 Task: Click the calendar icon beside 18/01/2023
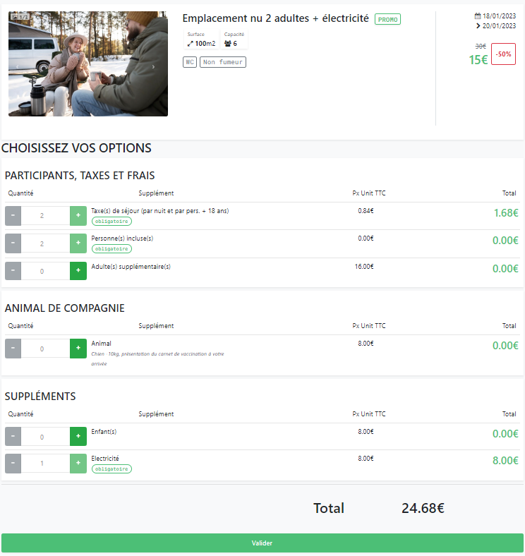click(x=478, y=16)
